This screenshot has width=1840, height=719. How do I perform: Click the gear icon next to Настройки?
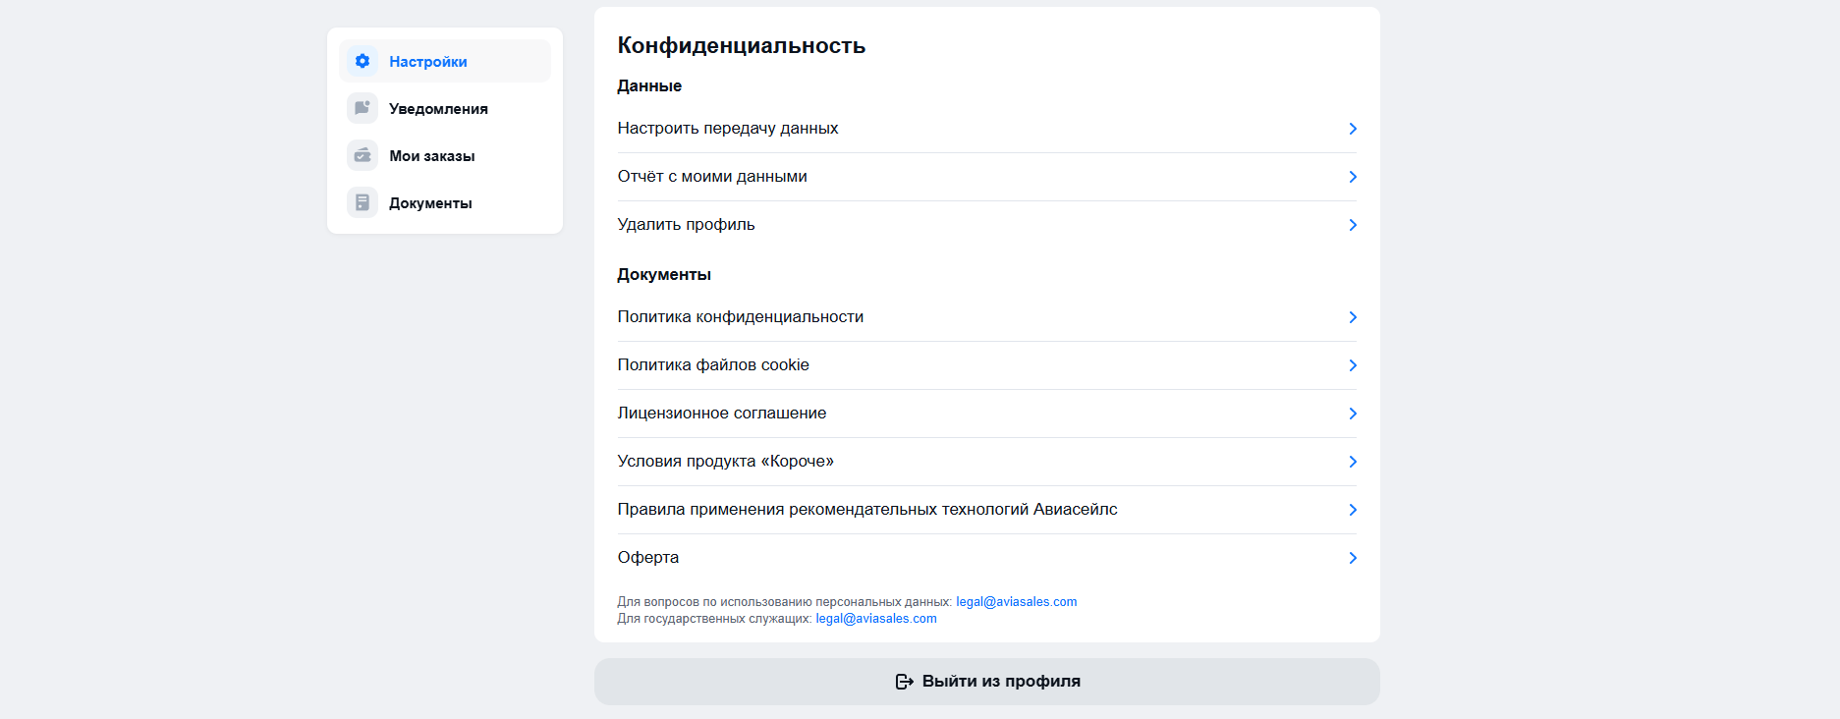362,61
